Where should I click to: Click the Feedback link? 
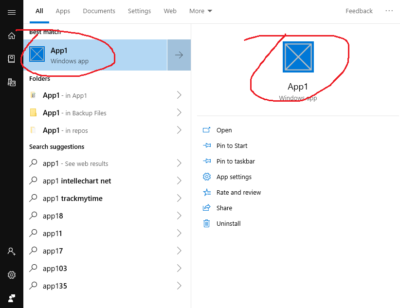click(359, 11)
